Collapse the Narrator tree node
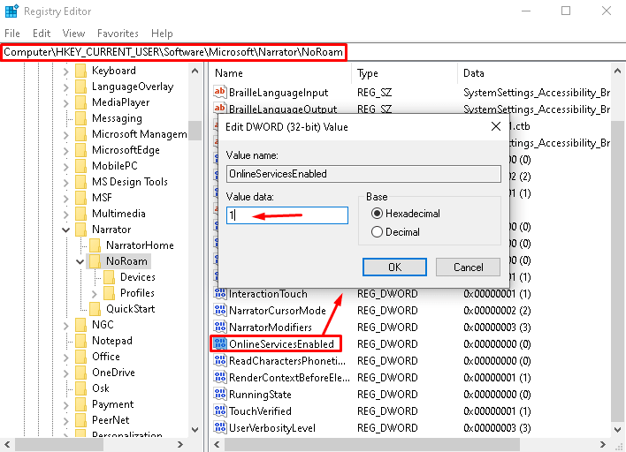 [x=66, y=230]
